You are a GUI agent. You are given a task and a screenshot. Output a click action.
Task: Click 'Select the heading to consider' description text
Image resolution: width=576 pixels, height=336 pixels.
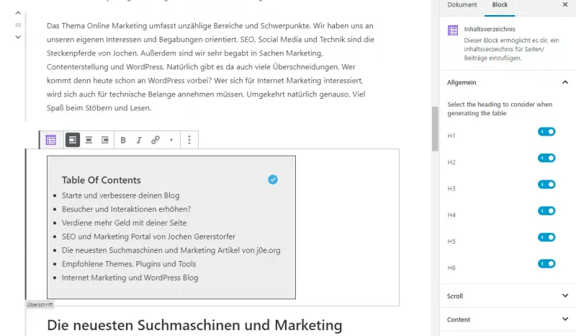(500, 109)
